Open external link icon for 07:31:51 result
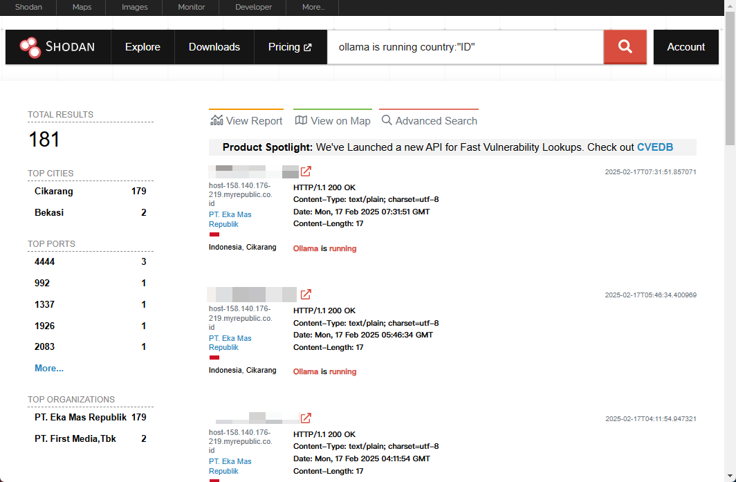 point(306,172)
